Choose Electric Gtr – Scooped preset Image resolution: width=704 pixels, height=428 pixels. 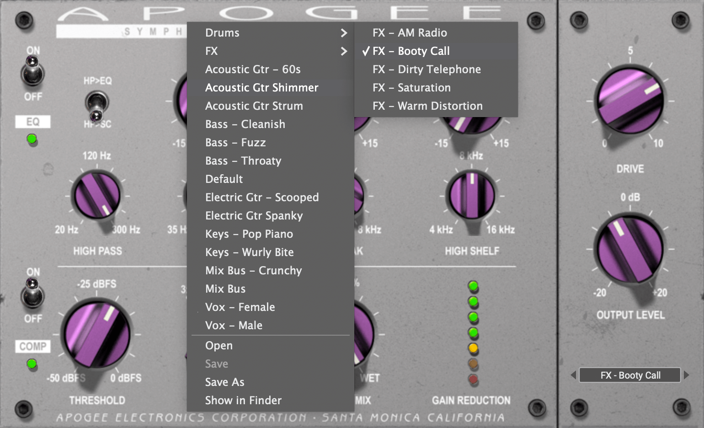click(271, 198)
